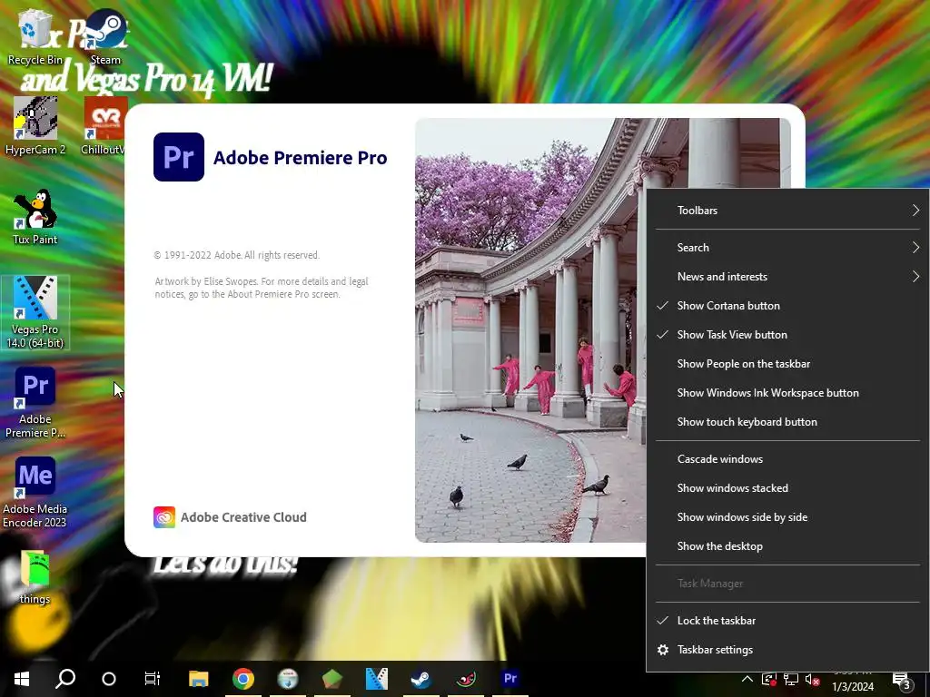Click the Creative Cloud logo on splash
Image resolution: width=930 pixels, height=697 pixels.
coord(164,517)
